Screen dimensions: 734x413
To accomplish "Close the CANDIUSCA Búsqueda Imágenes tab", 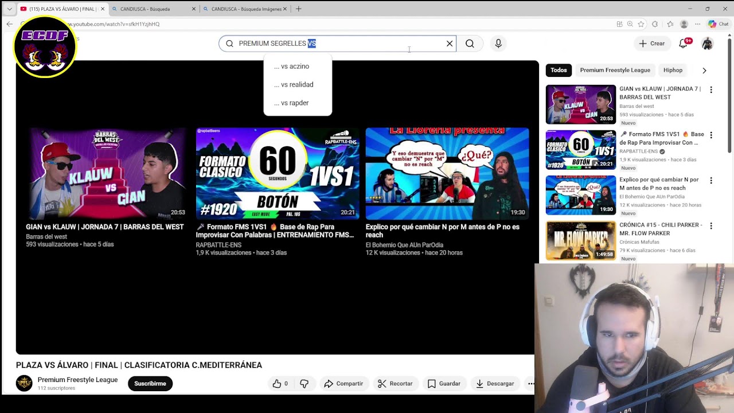I will click(x=285, y=9).
